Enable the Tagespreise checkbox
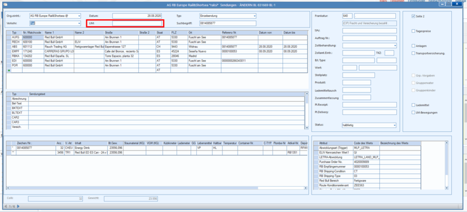Viewport: 467px width, 212px height. tap(413, 31)
